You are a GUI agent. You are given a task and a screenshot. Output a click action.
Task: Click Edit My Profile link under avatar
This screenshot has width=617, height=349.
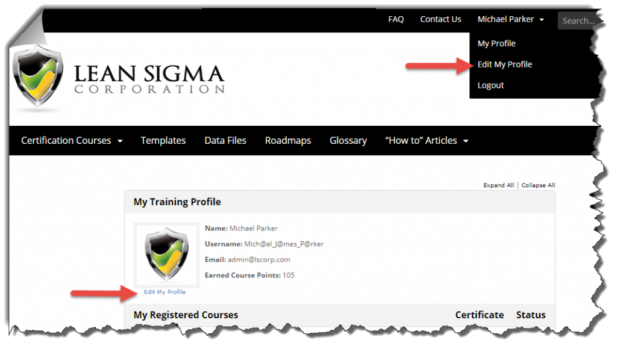point(164,292)
